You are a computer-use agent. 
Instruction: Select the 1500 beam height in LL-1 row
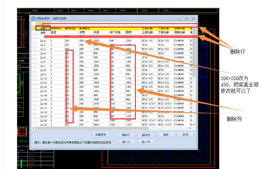[x=101, y=41]
